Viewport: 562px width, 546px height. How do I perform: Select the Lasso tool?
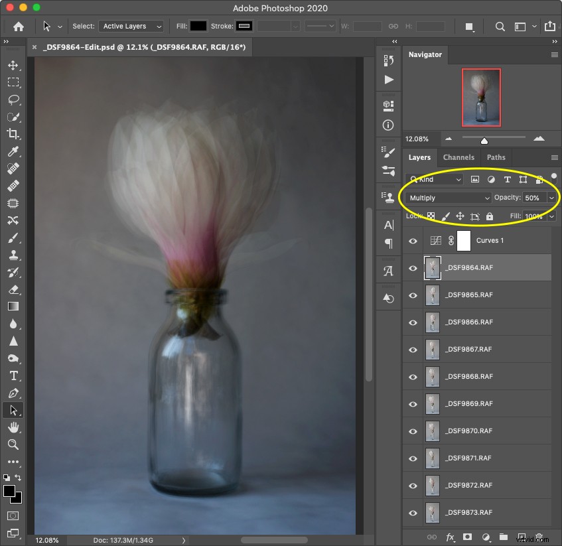13,100
